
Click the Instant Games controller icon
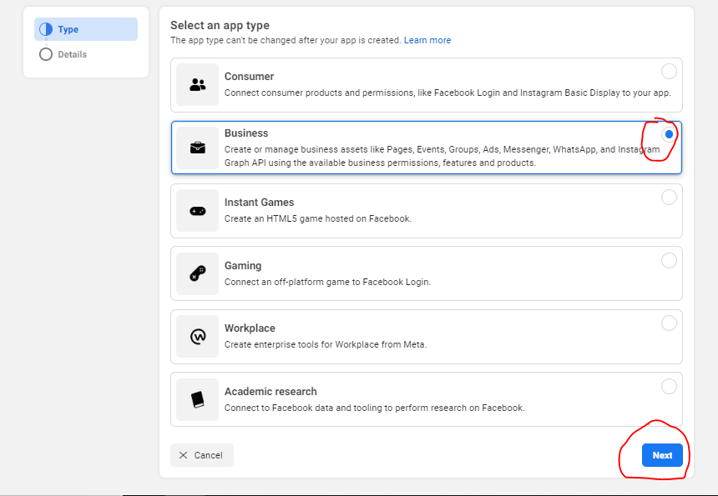[197, 211]
